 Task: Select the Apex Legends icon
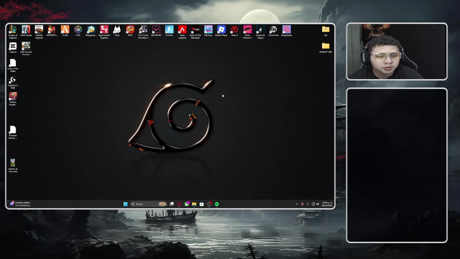point(182,32)
